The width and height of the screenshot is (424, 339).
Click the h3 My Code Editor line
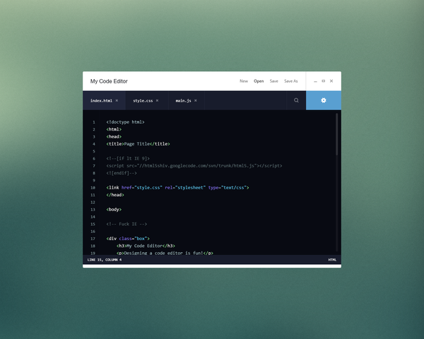pyautogui.click(x=146, y=246)
